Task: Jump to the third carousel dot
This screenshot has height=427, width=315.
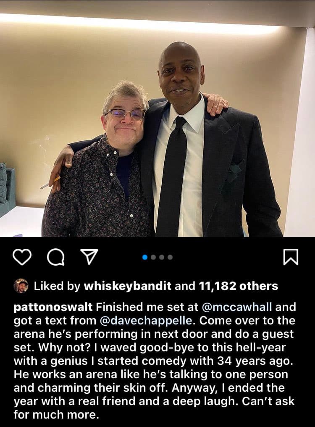Action: point(162,257)
